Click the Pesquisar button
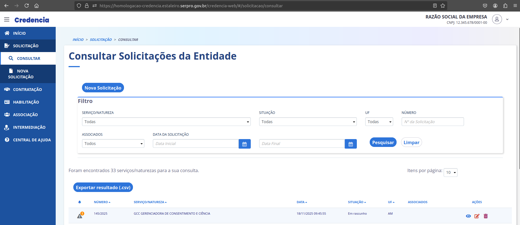The width and height of the screenshot is (520, 225). (383, 142)
